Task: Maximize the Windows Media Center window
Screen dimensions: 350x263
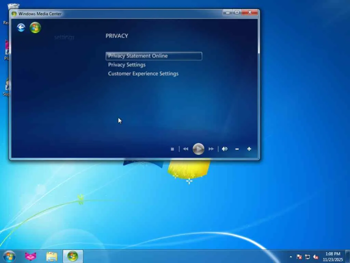Action: point(237,13)
